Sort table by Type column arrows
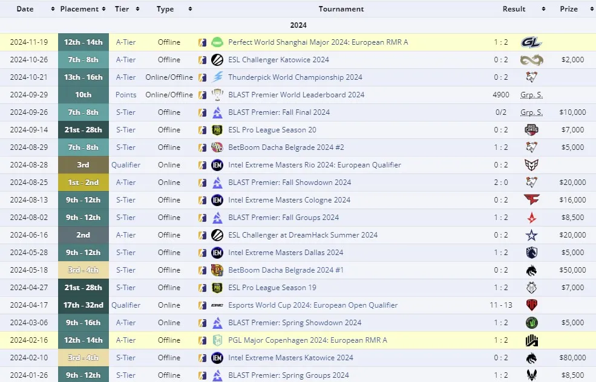 coord(189,8)
